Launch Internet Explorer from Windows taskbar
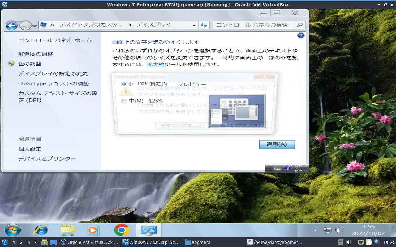Image resolution: width=396 pixels, height=247 pixels. [41, 230]
